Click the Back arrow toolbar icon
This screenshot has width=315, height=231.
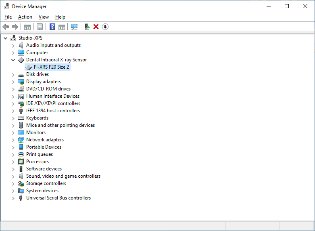point(6,27)
